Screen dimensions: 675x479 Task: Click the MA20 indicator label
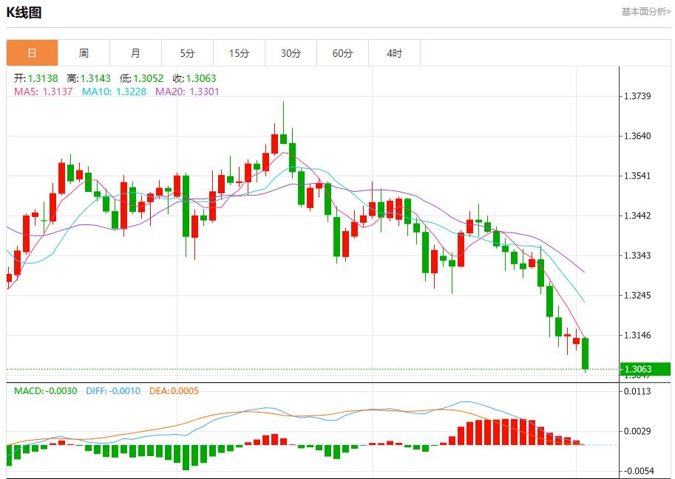[187, 92]
